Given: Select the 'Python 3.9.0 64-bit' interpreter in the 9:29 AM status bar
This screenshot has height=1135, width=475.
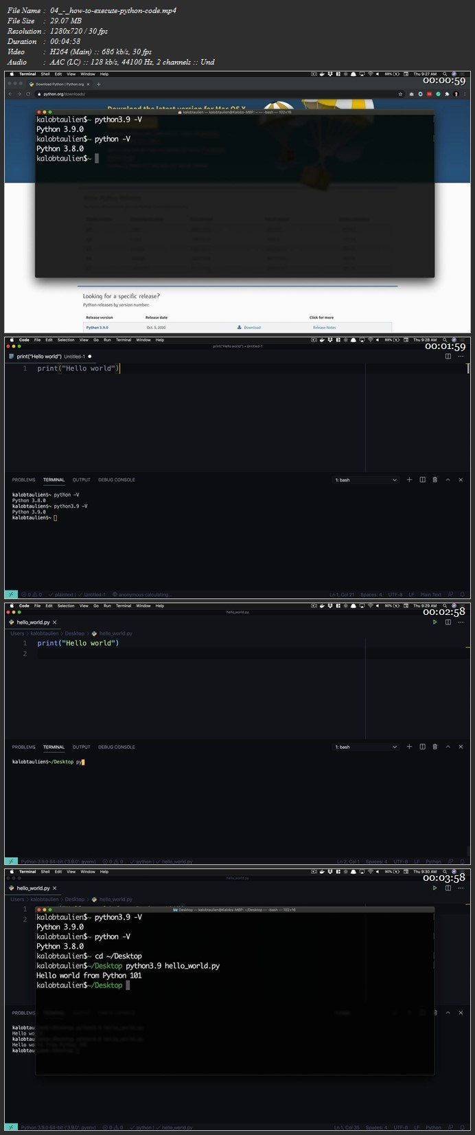Looking at the screenshot, I should pos(58,862).
